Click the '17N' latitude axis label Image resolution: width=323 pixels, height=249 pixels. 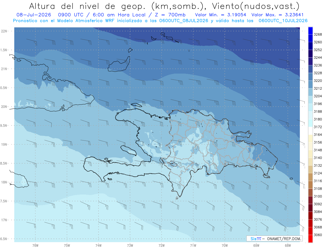[4, 220]
